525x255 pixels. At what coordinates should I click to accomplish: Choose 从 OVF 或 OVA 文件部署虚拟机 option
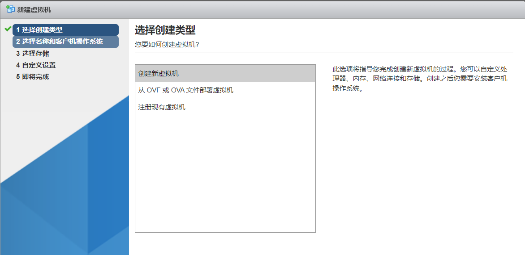225,90
